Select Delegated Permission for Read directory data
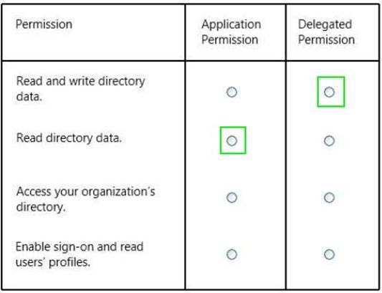 pyautogui.click(x=329, y=141)
